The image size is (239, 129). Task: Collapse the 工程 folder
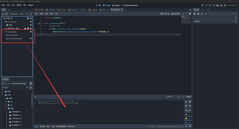click(x=4, y=95)
